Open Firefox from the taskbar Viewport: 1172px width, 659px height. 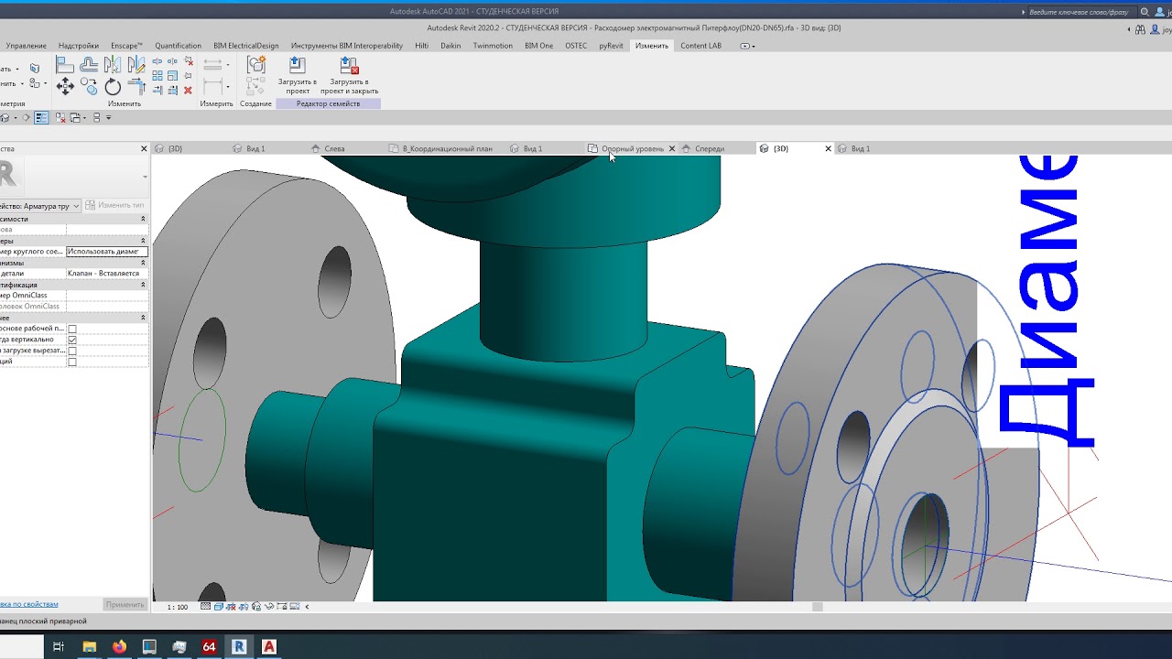tap(119, 646)
